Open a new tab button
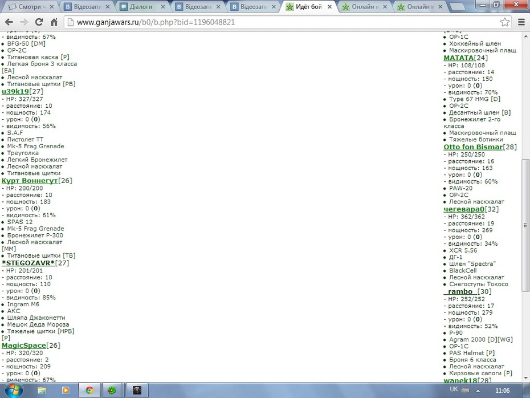Image resolution: width=530 pixels, height=398 pixels. click(457, 6)
